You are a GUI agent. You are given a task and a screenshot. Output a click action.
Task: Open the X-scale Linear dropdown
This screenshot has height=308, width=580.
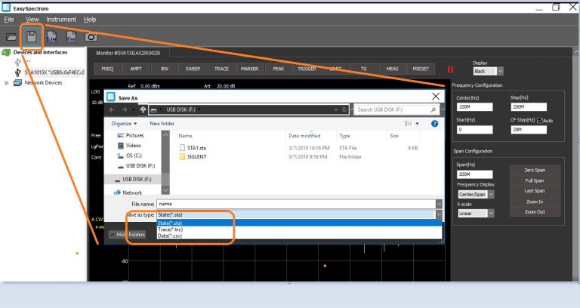coord(492,214)
